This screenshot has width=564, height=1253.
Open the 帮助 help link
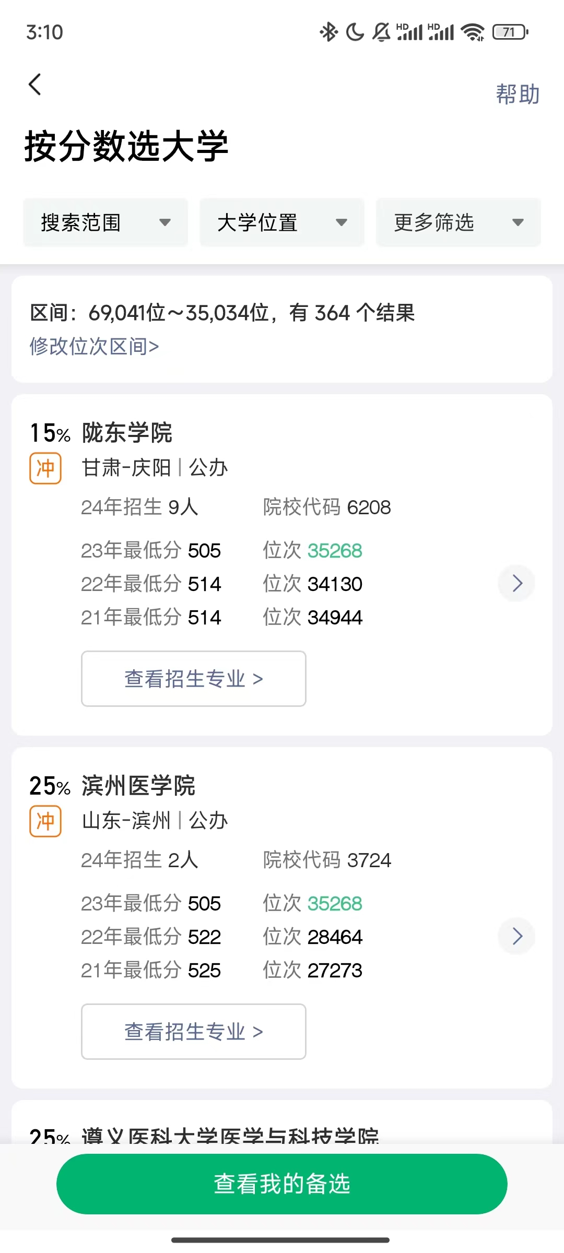tap(517, 94)
